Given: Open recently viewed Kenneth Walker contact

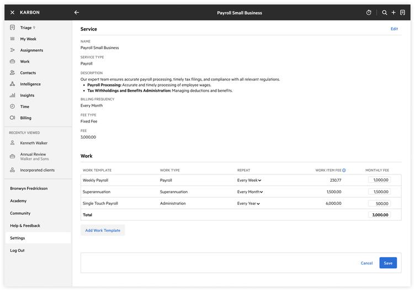Looking at the screenshot, I should tap(34, 143).
